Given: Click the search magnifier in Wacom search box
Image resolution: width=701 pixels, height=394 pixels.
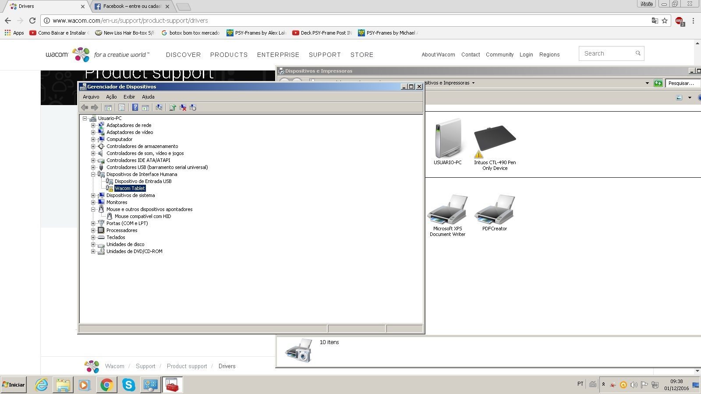Looking at the screenshot, I should pyautogui.click(x=638, y=53).
